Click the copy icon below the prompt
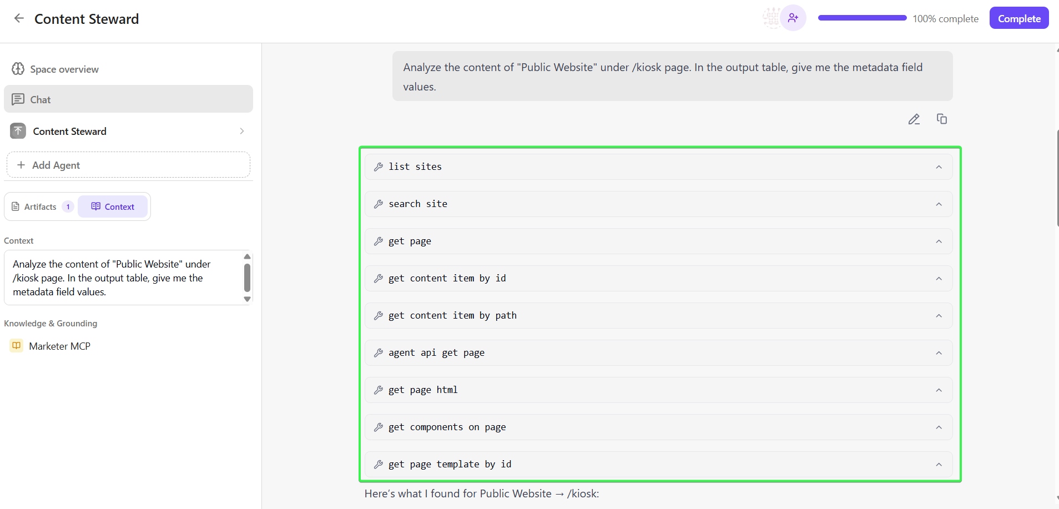The width and height of the screenshot is (1059, 509). (942, 119)
